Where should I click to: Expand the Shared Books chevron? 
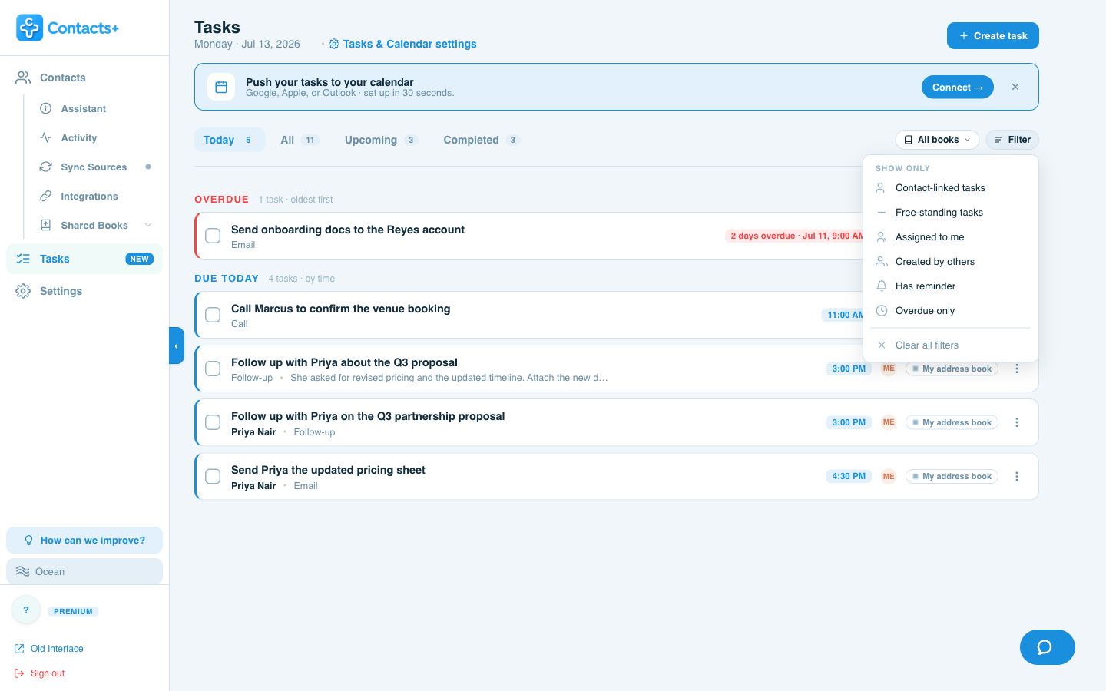click(148, 226)
